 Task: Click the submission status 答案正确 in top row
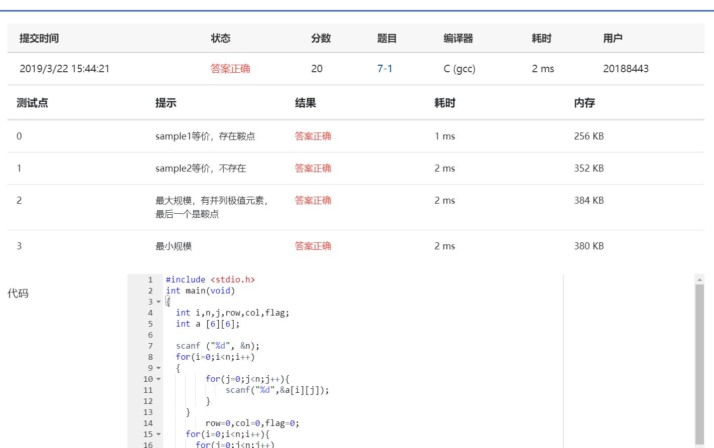(230, 69)
